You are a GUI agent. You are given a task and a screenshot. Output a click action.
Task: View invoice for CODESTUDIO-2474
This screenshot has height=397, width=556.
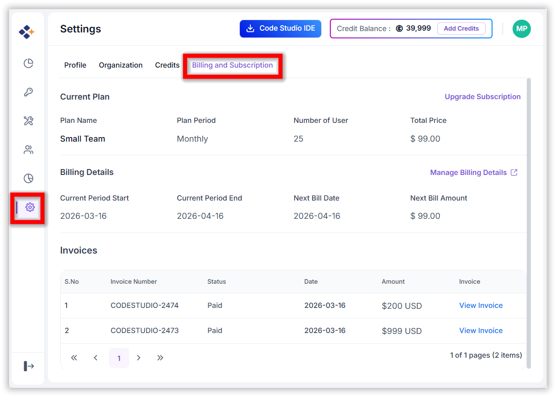click(481, 306)
